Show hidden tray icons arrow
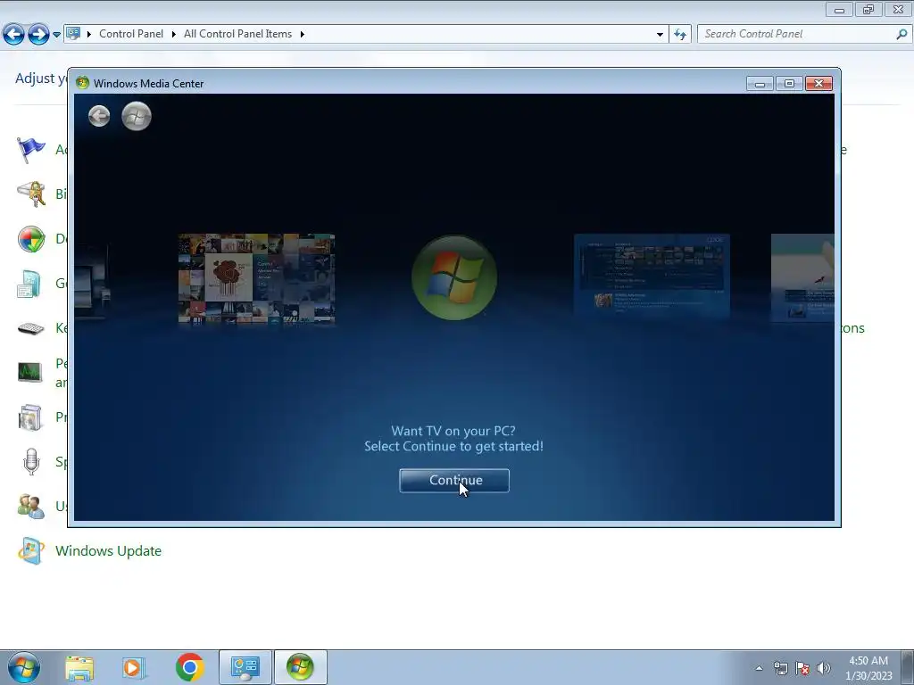The height and width of the screenshot is (685, 914). coord(759,669)
